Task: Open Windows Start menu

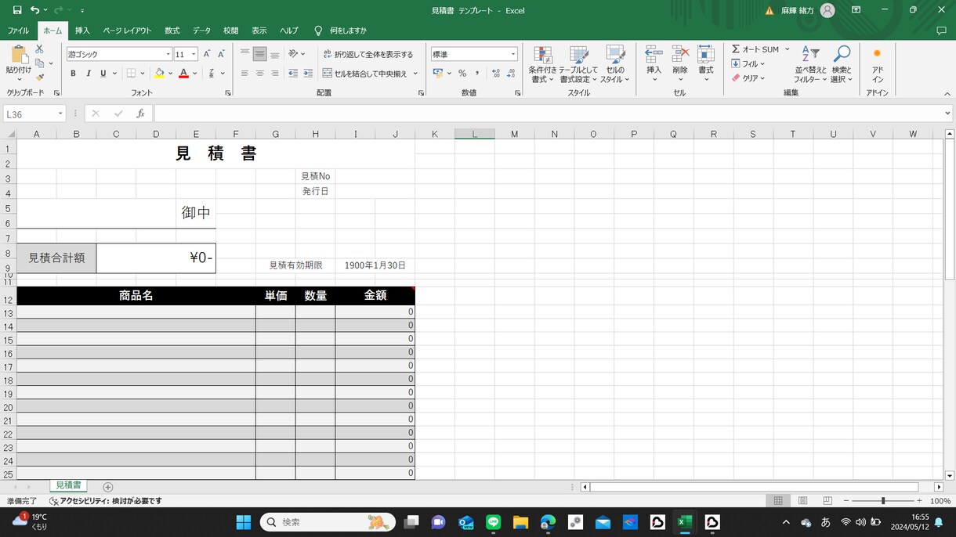Action: 243,522
